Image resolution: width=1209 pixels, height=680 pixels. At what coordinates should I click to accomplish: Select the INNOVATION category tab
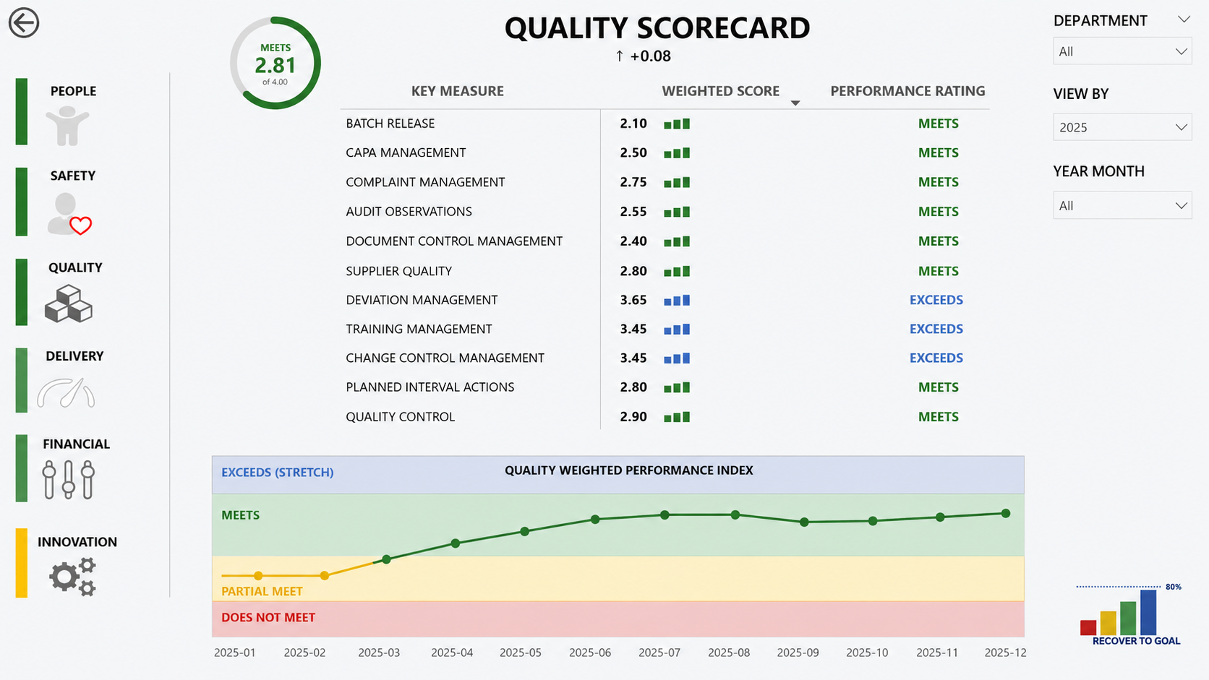pos(77,542)
